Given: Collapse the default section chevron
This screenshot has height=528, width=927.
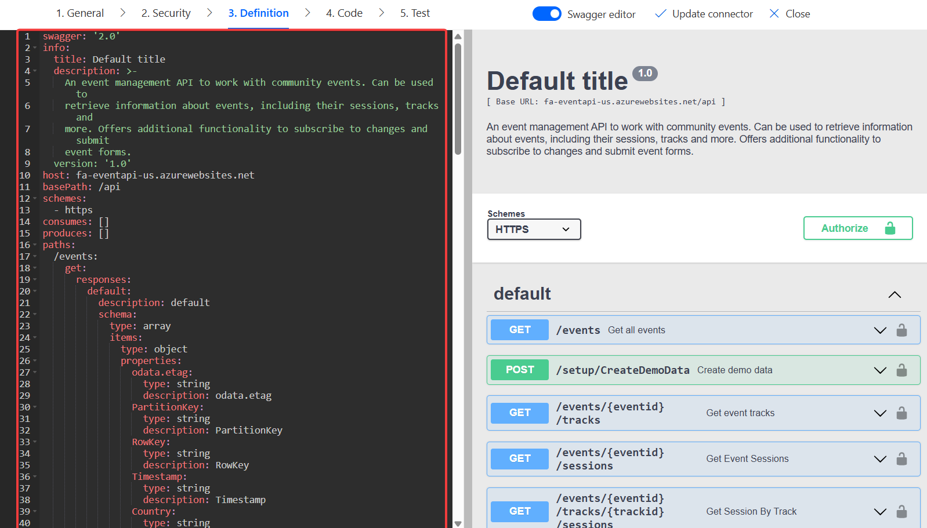Looking at the screenshot, I should (895, 294).
